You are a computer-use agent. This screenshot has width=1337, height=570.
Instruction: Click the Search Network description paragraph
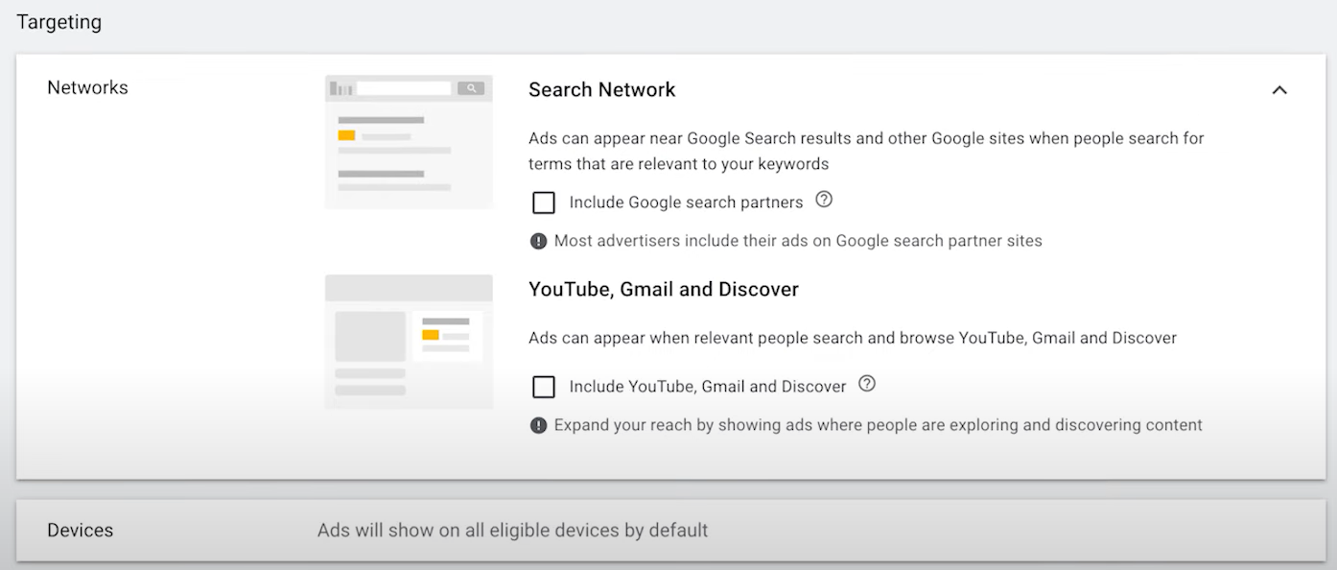pyautogui.click(x=866, y=151)
